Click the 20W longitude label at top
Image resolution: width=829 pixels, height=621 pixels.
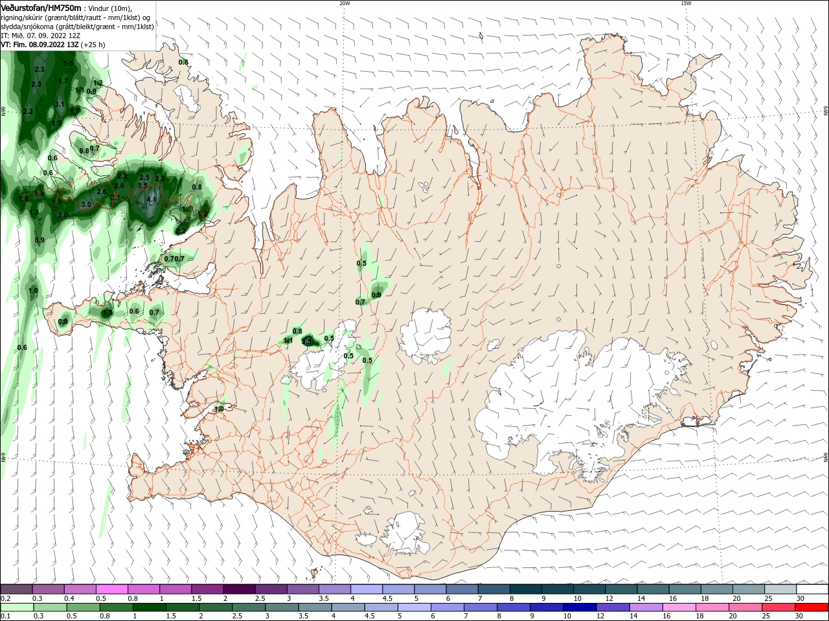[345, 3]
